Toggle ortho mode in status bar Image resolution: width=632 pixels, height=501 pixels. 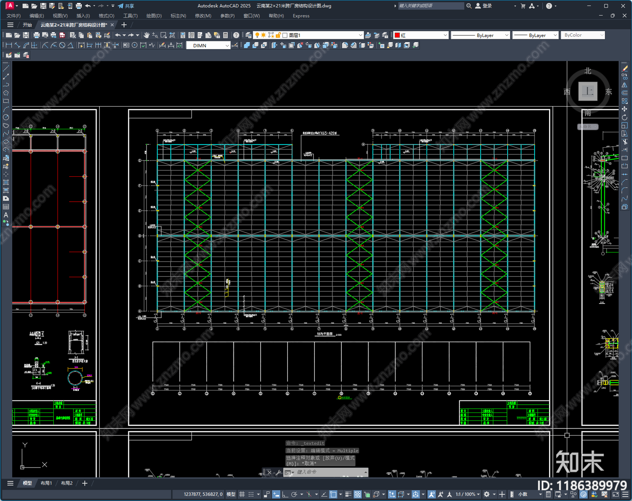[285, 494]
